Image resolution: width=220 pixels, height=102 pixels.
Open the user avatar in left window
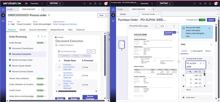(x=106, y=4)
